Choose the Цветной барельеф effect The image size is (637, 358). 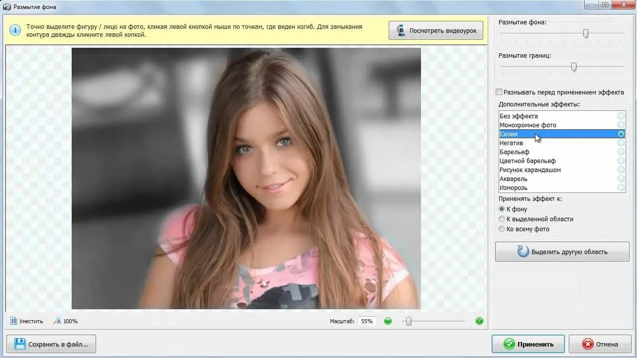(x=562, y=161)
